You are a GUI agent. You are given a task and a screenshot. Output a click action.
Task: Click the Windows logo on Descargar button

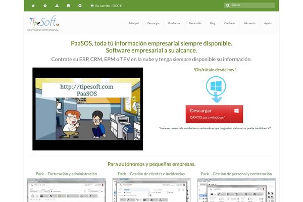236,111
